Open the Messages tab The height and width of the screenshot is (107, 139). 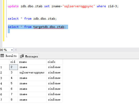[x=29, y=56]
